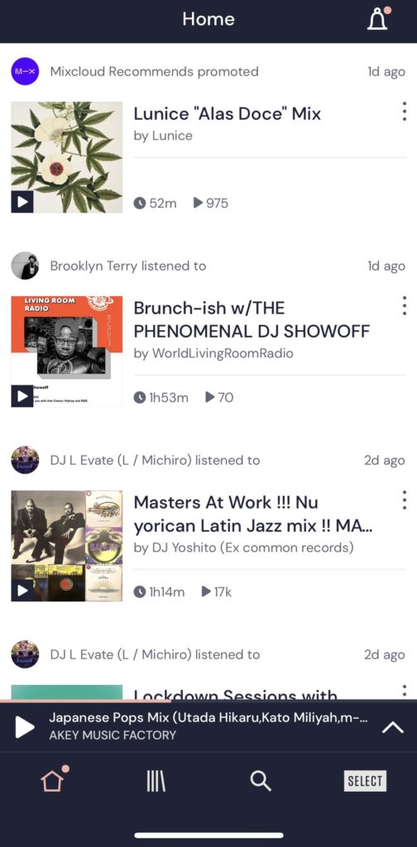Open options menu for Masters At Work mix
This screenshot has height=847, width=417.
404,500
